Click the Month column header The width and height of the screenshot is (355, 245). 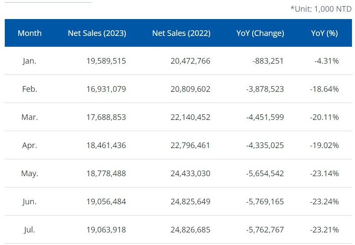click(30, 33)
